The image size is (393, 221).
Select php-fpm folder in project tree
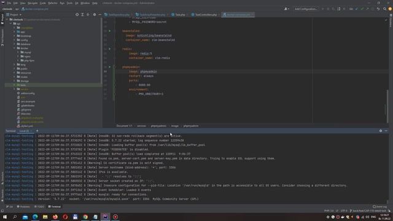[27, 60]
